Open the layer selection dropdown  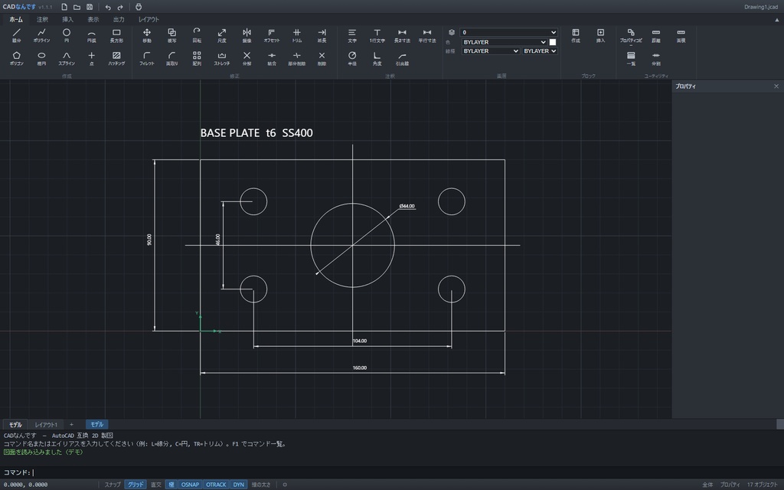point(508,32)
